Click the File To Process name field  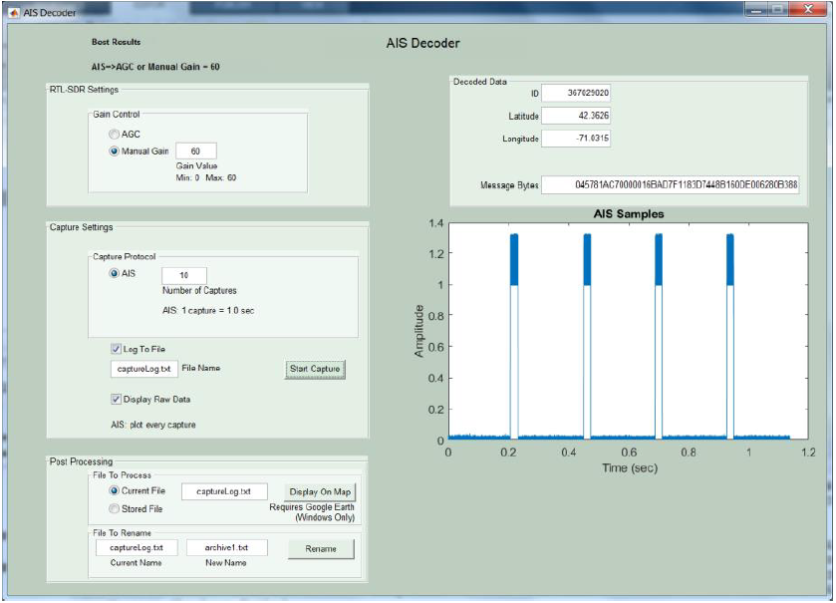coord(225,491)
